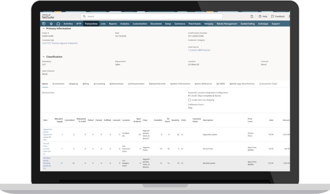Open the Analytics menu
The height and width of the screenshot is (194, 330).
(x=125, y=24)
